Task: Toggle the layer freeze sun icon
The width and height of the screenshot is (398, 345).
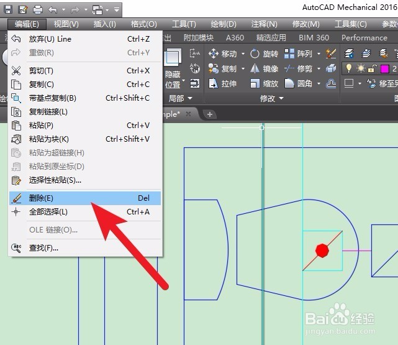Action: 360,68
